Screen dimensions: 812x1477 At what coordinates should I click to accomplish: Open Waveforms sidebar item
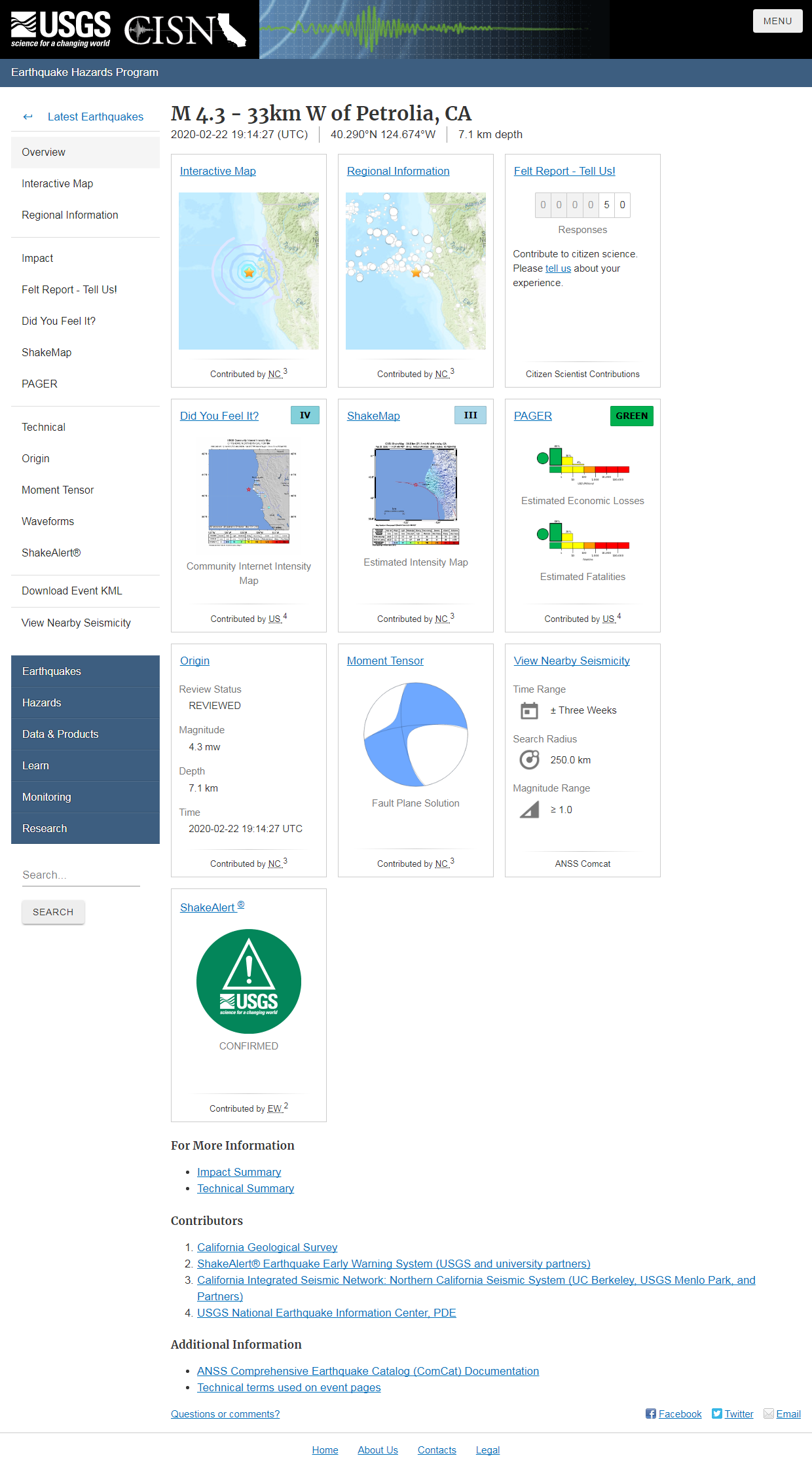85,521
